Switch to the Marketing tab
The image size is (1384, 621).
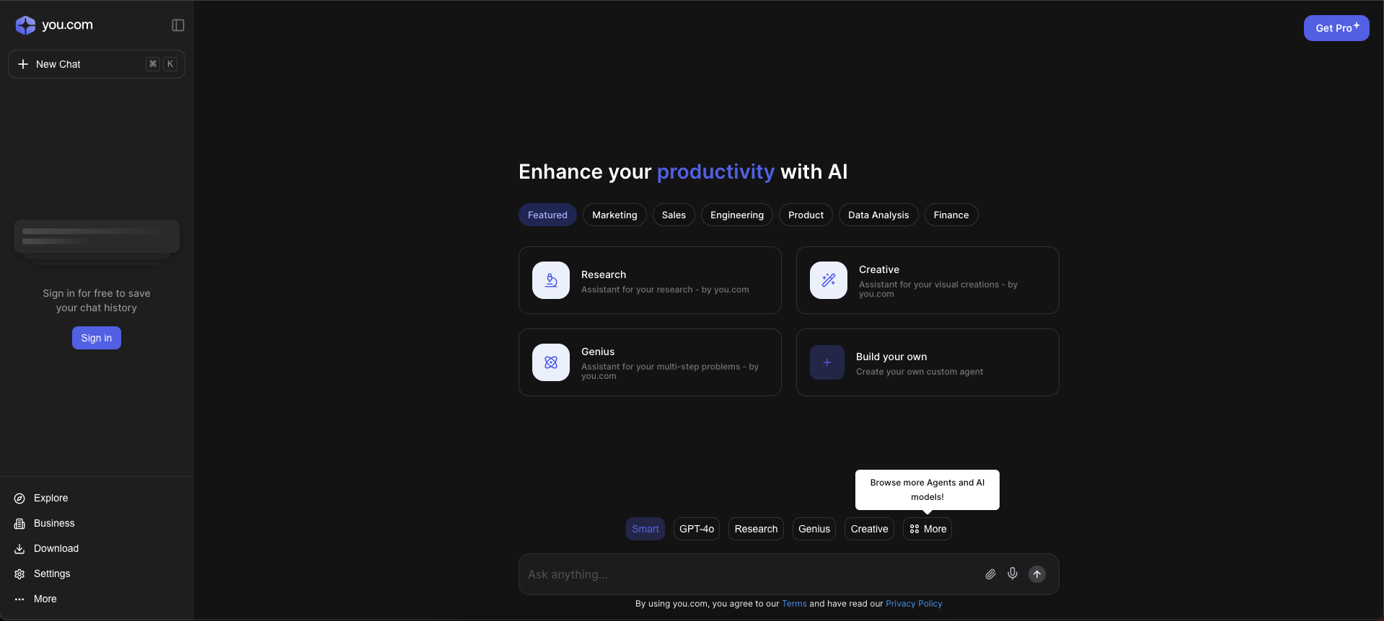[614, 215]
